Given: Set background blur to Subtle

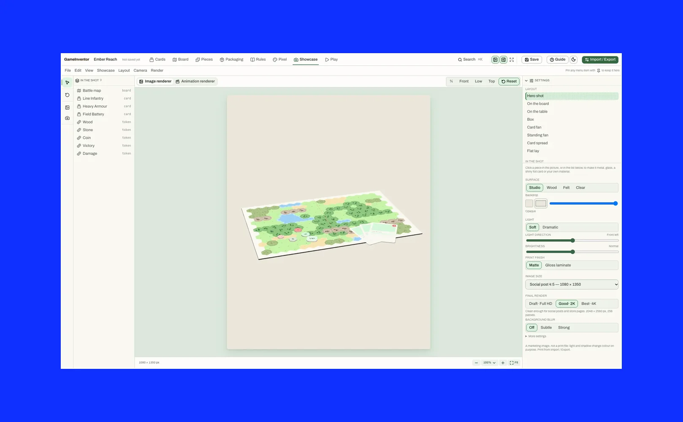Looking at the screenshot, I should 546,327.
